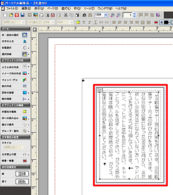
Task: Click the black text color swatch
Action: [167, 22]
